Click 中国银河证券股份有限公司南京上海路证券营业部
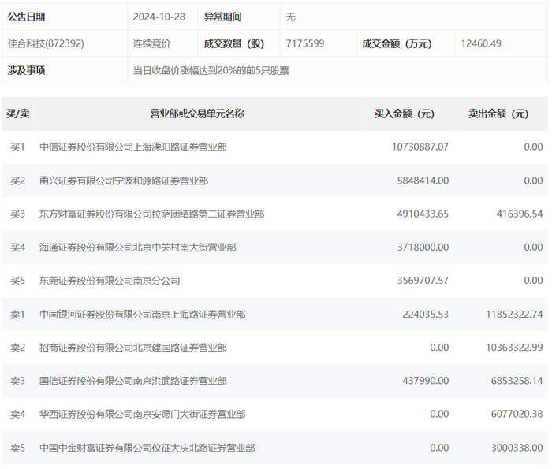552x469 pixels. [x=143, y=315]
